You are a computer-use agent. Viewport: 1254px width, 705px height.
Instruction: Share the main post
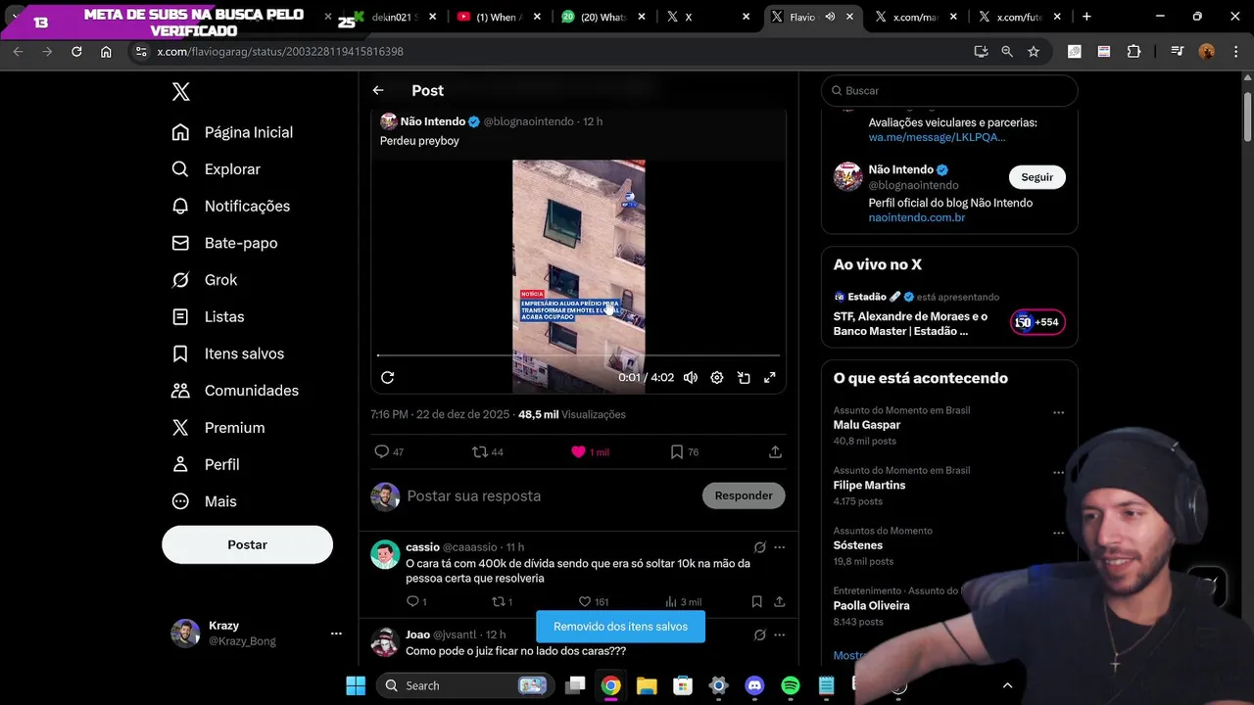(x=775, y=451)
